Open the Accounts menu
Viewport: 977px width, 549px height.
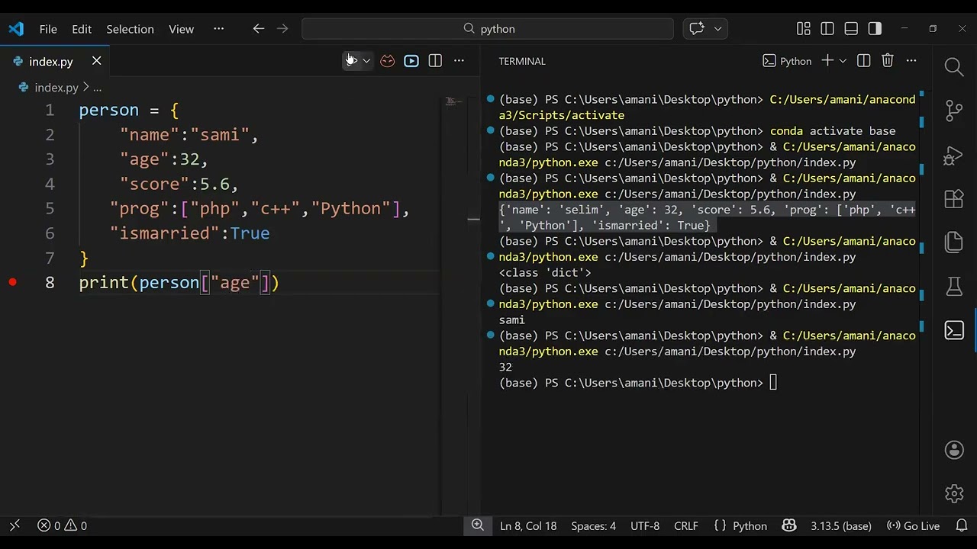pos(954,450)
